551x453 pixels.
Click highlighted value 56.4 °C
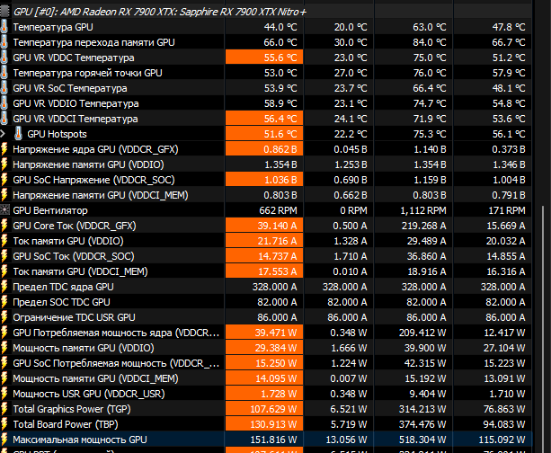(x=264, y=119)
